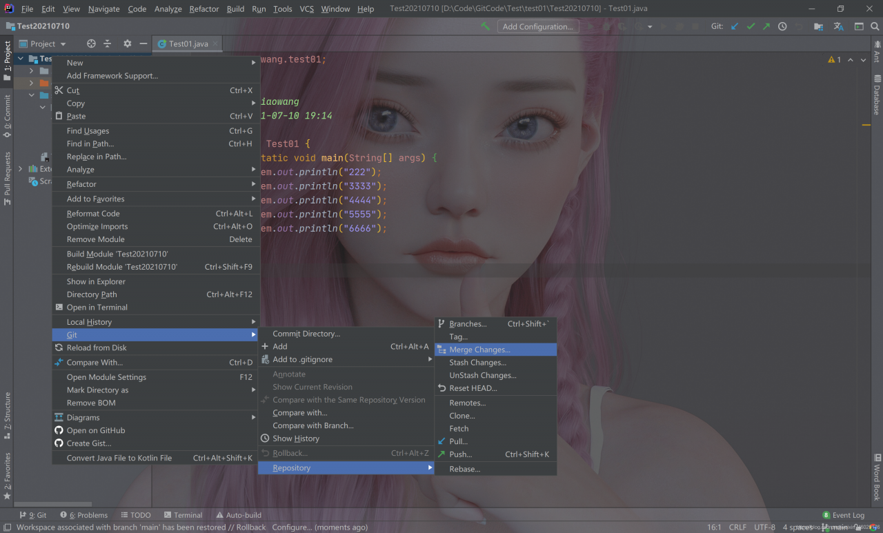Viewport: 883px width, 533px height.
Task: Click the build project hammer icon
Action: click(486, 26)
